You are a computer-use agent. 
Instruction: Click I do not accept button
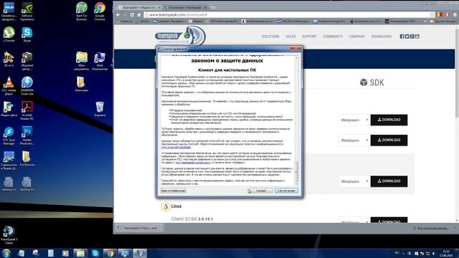[286, 191]
